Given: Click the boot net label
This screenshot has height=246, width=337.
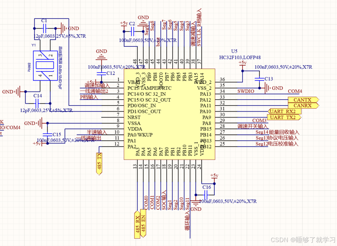Looking at the screenshot, I should [158, 42].
